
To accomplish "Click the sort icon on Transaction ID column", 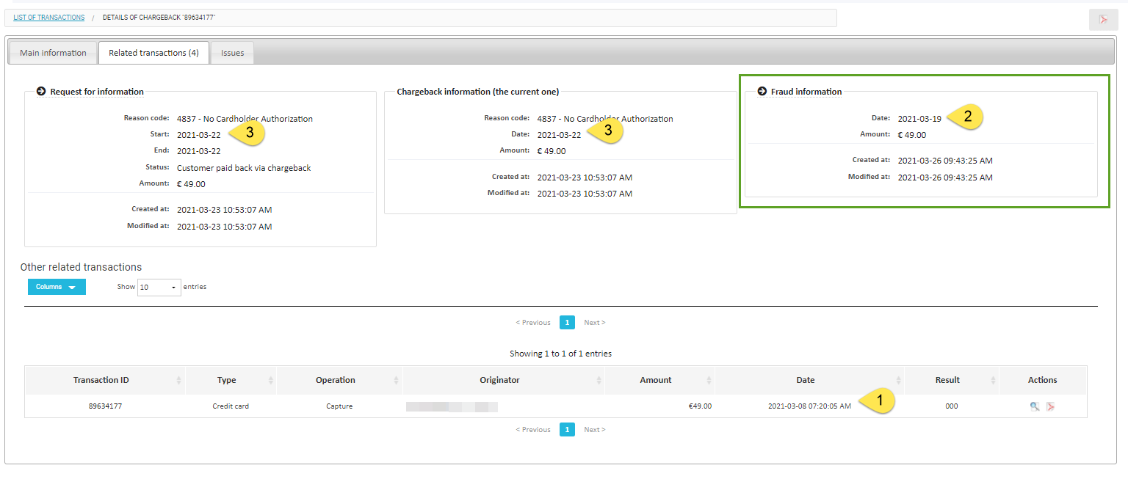I will [x=178, y=380].
